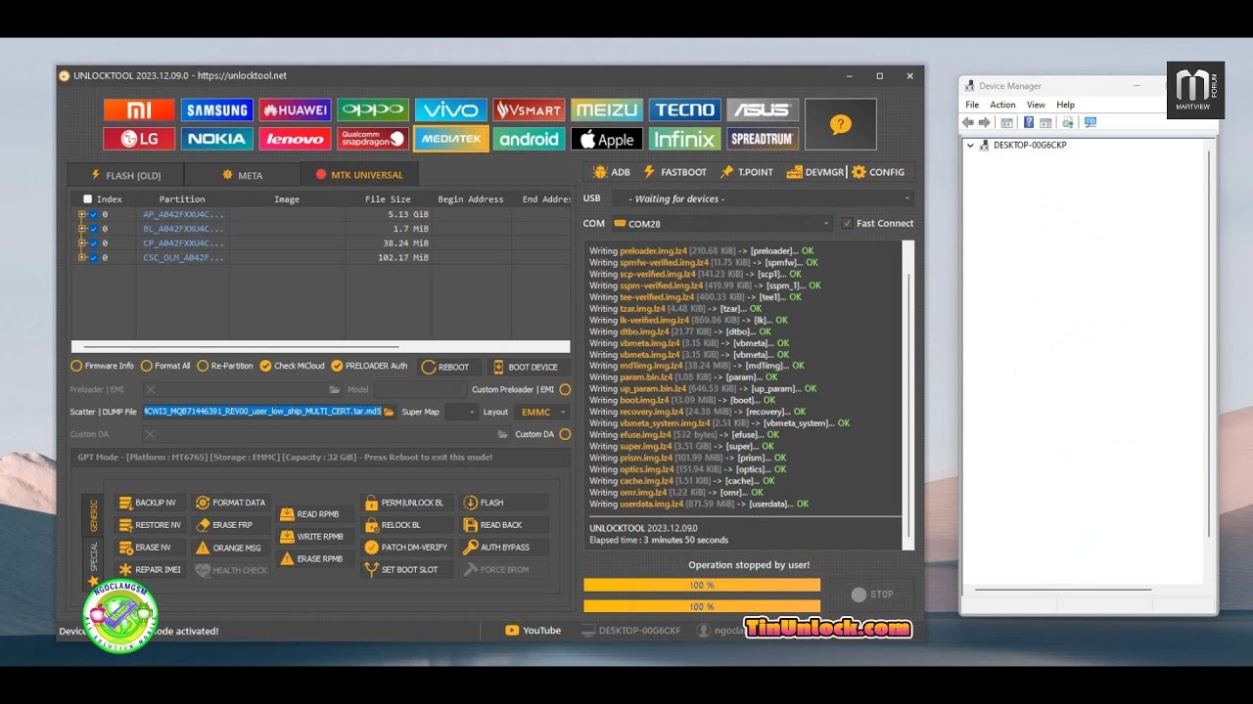This screenshot has width=1253, height=704.
Task: Open T.POINT test point tool
Action: point(747,172)
